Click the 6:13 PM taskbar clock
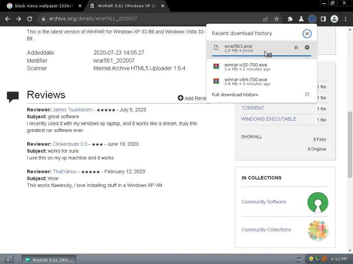 [x=339, y=259]
